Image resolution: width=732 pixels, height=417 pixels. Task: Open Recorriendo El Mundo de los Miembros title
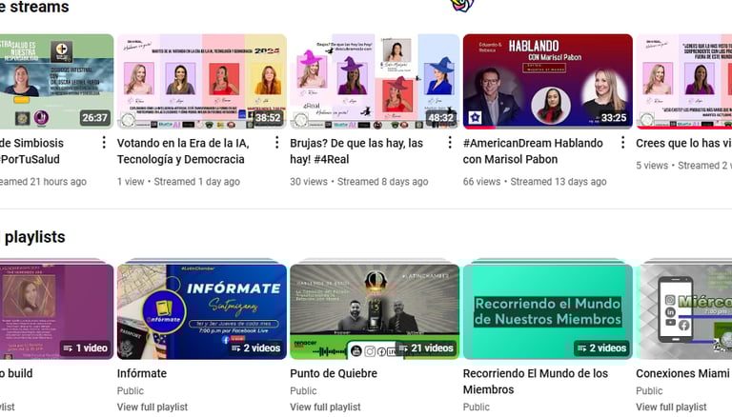(536, 382)
